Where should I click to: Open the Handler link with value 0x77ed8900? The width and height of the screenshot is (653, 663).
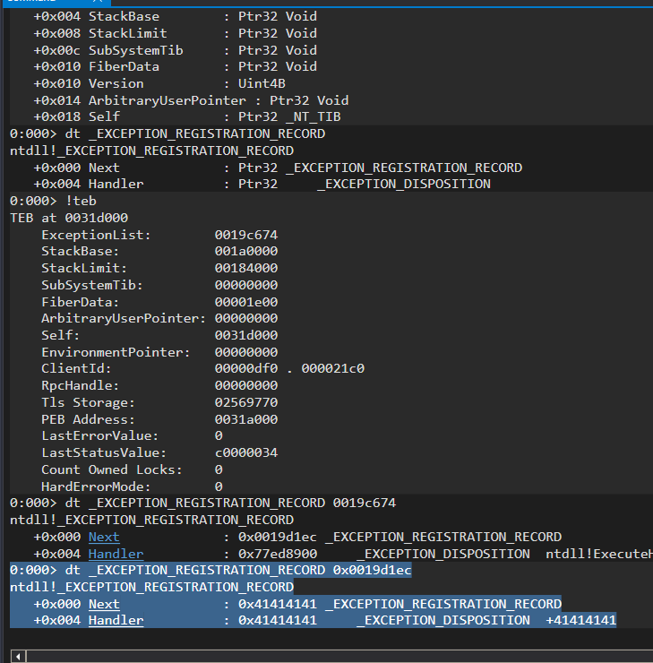point(116,554)
